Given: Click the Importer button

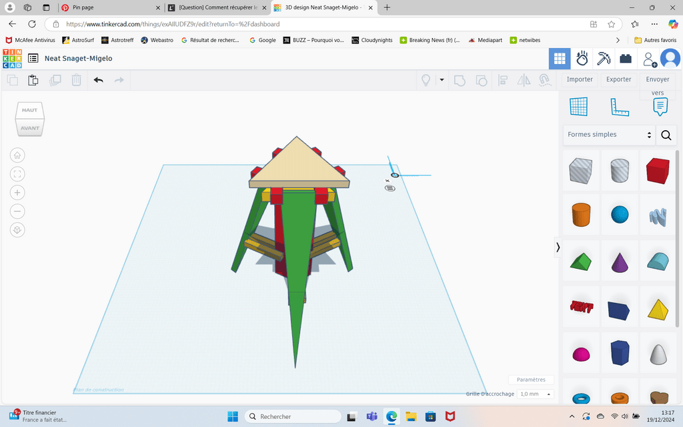Looking at the screenshot, I should click(x=580, y=79).
